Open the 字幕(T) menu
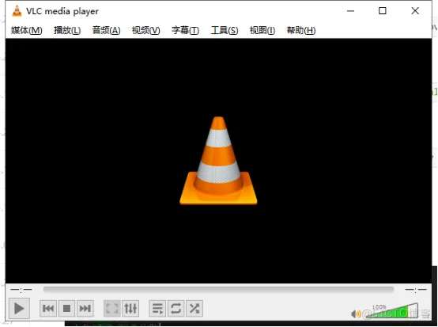Image resolution: width=438 pixels, height=327 pixels. tap(185, 30)
